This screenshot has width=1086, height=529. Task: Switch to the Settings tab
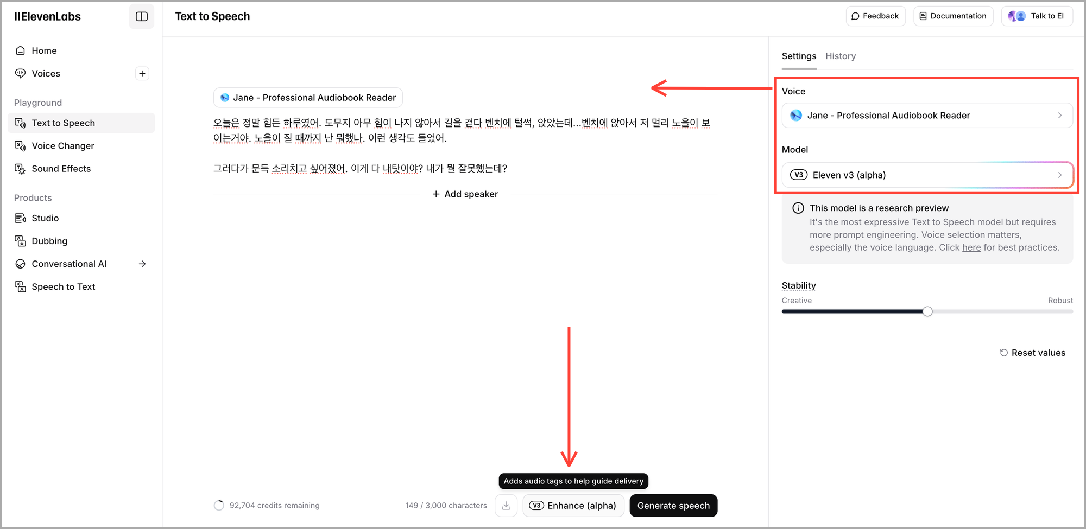click(x=799, y=56)
